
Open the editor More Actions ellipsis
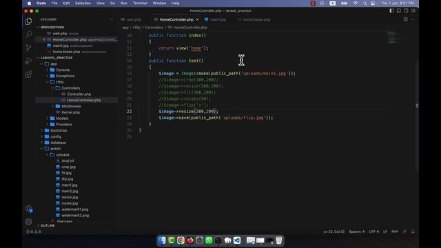coord(413,19)
